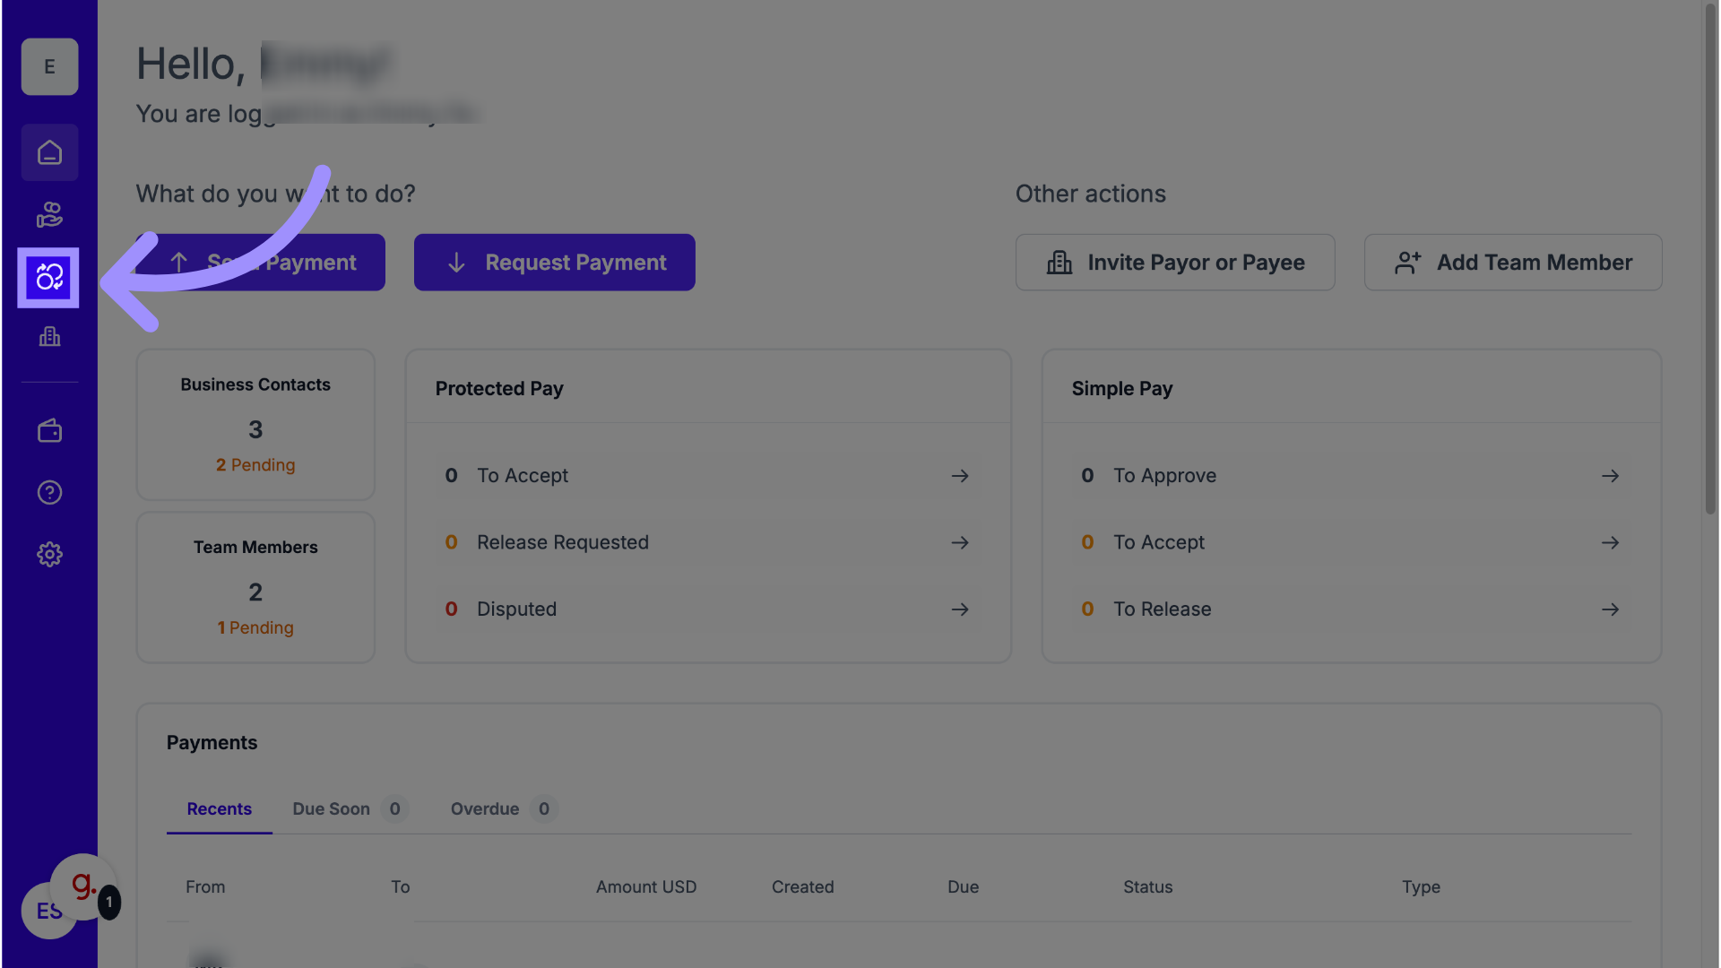Image resolution: width=1721 pixels, height=968 pixels.
Task: Click the building organization sidebar icon
Action: pyautogui.click(x=49, y=337)
